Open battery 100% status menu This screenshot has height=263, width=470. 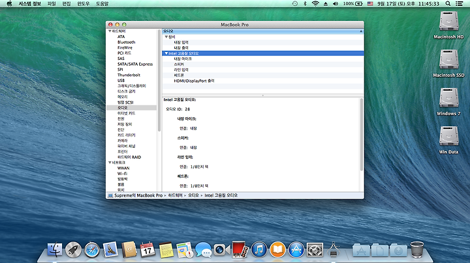[x=352, y=4]
